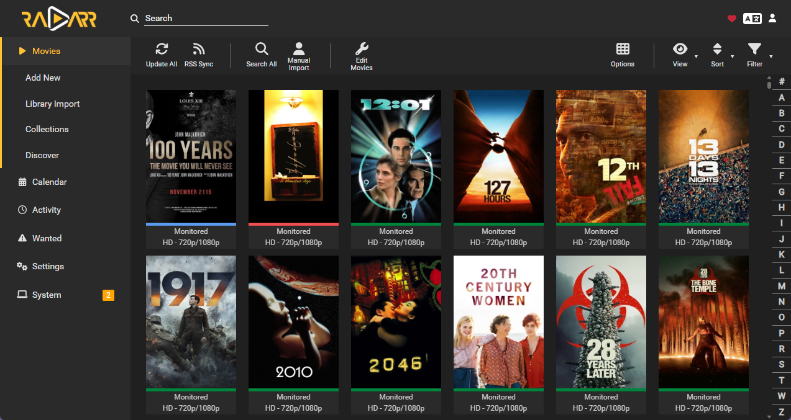Click the red heart donate icon
Viewport: 791px width, 420px height.
[x=732, y=19]
